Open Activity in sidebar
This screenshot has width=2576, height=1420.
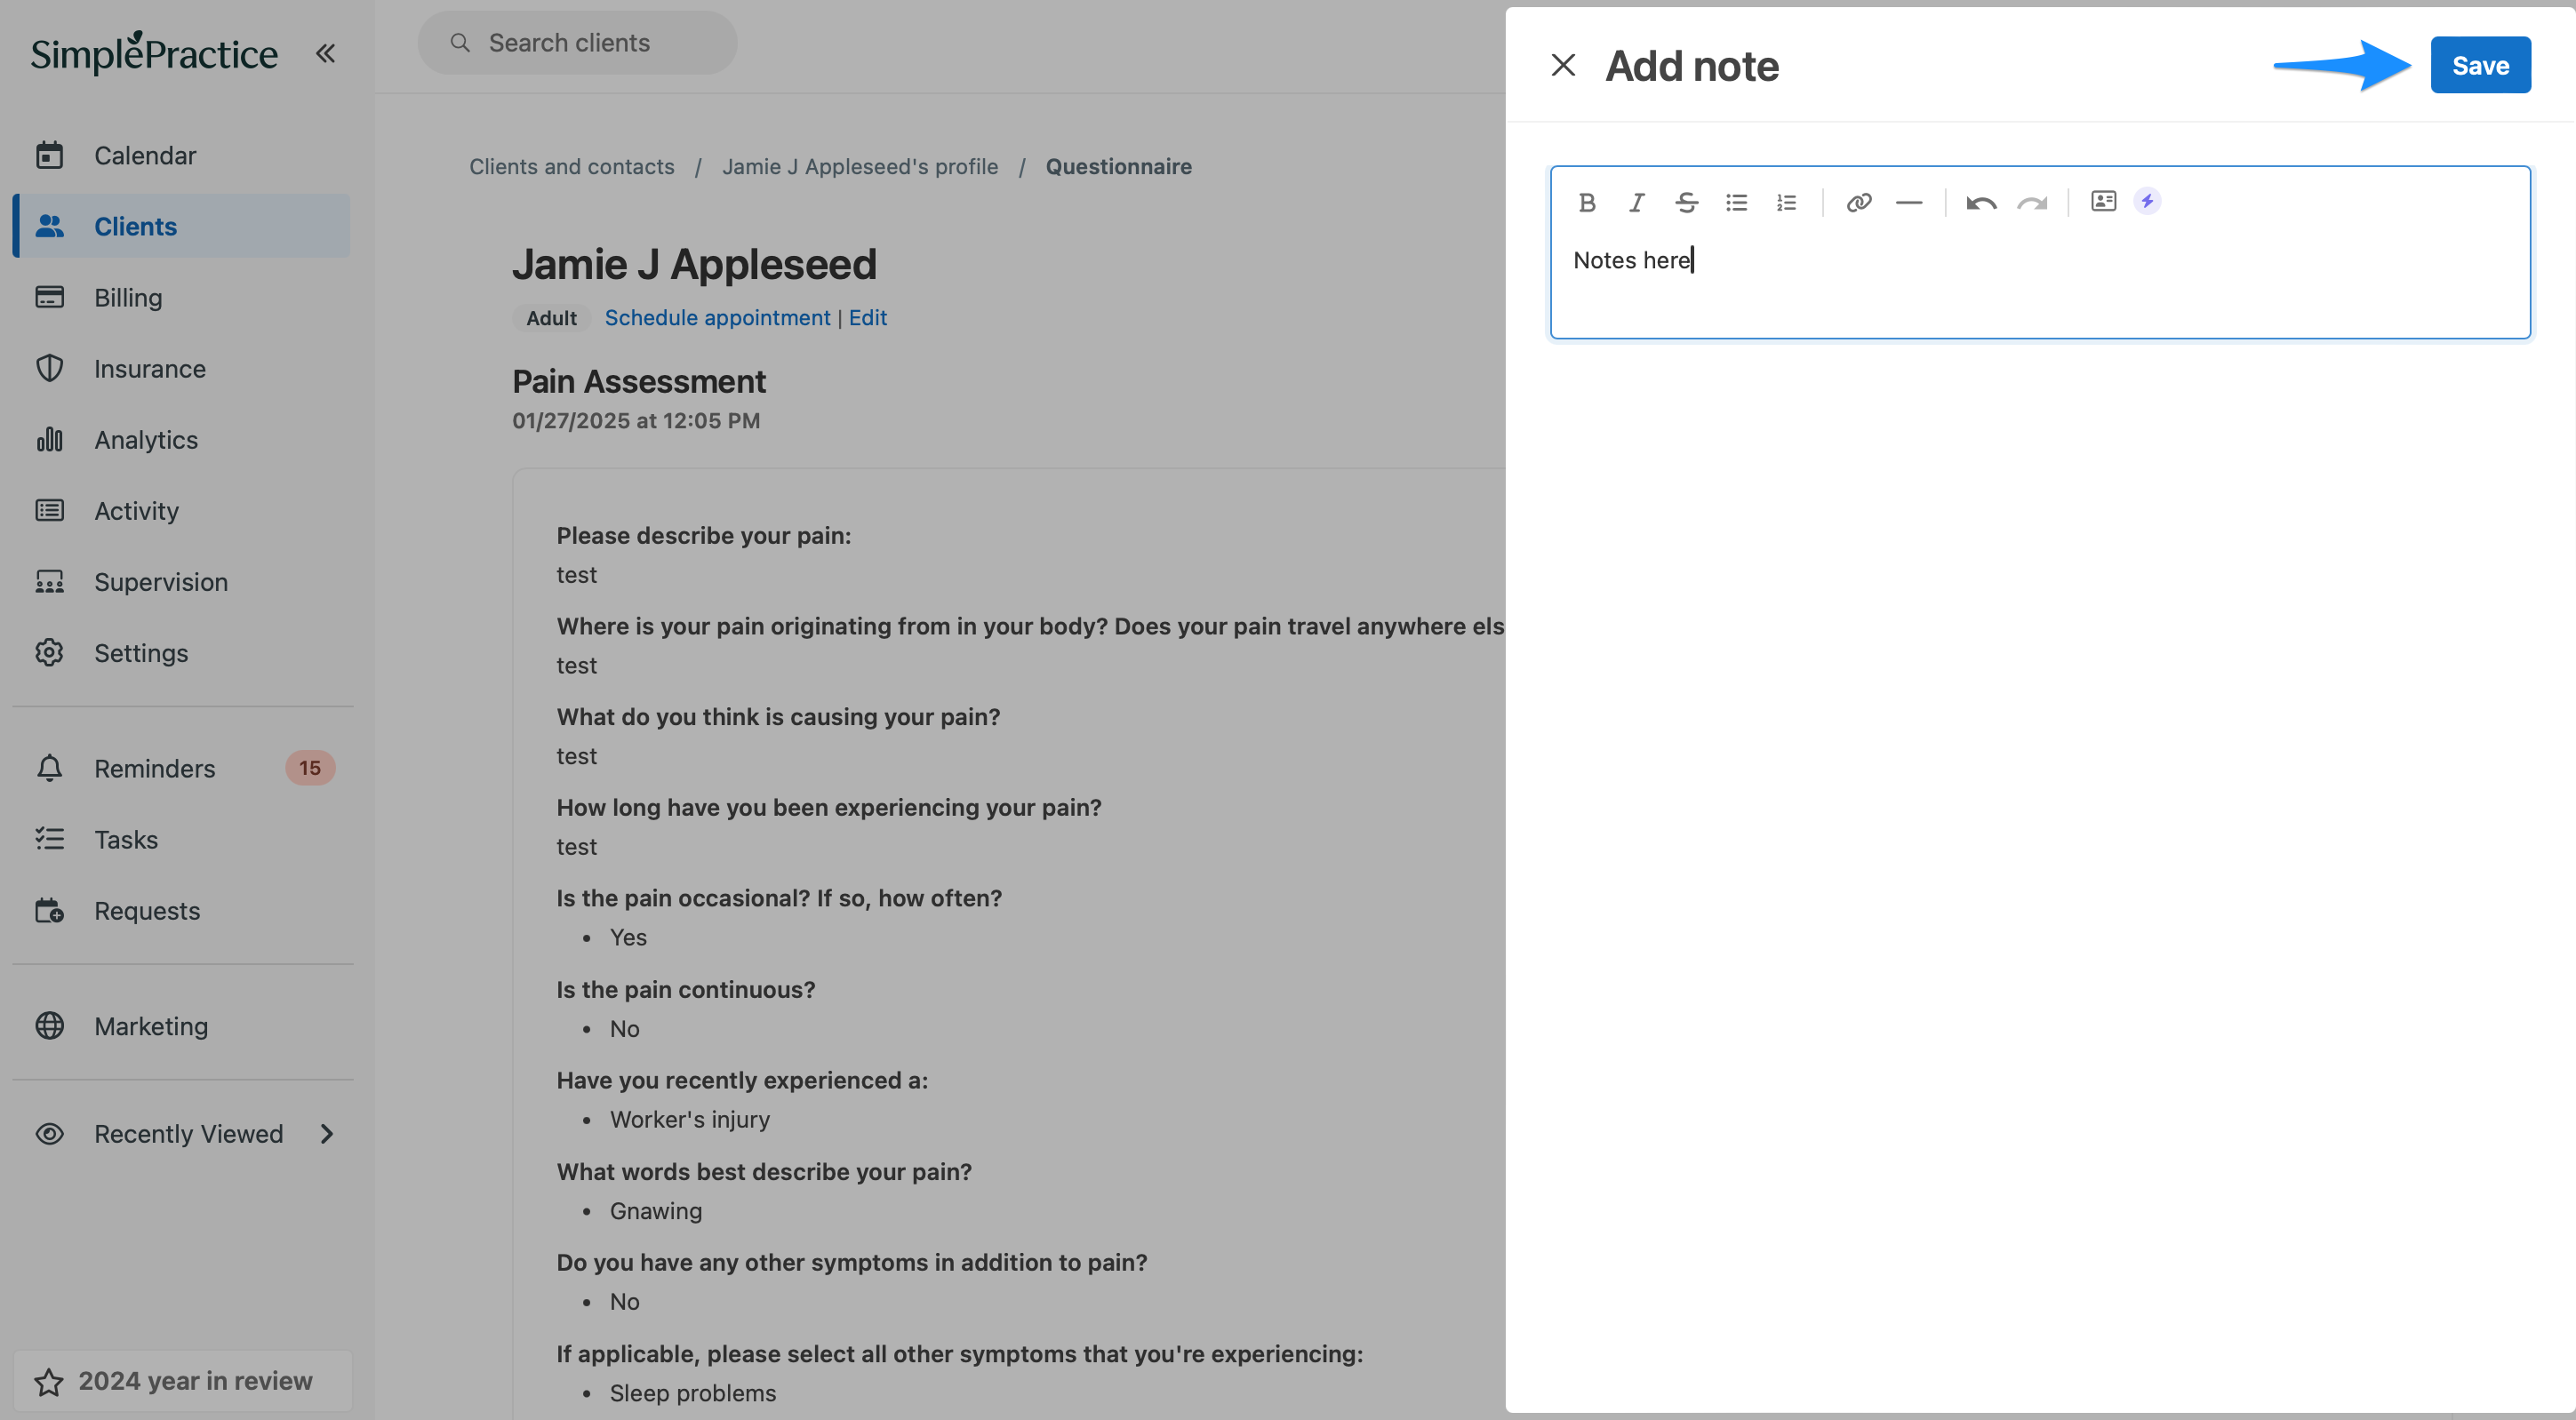[182, 510]
